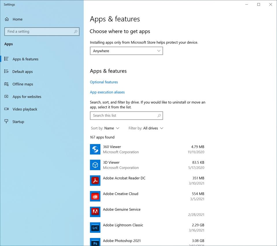Select the Adobe Genuine Service icon

[95, 212]
